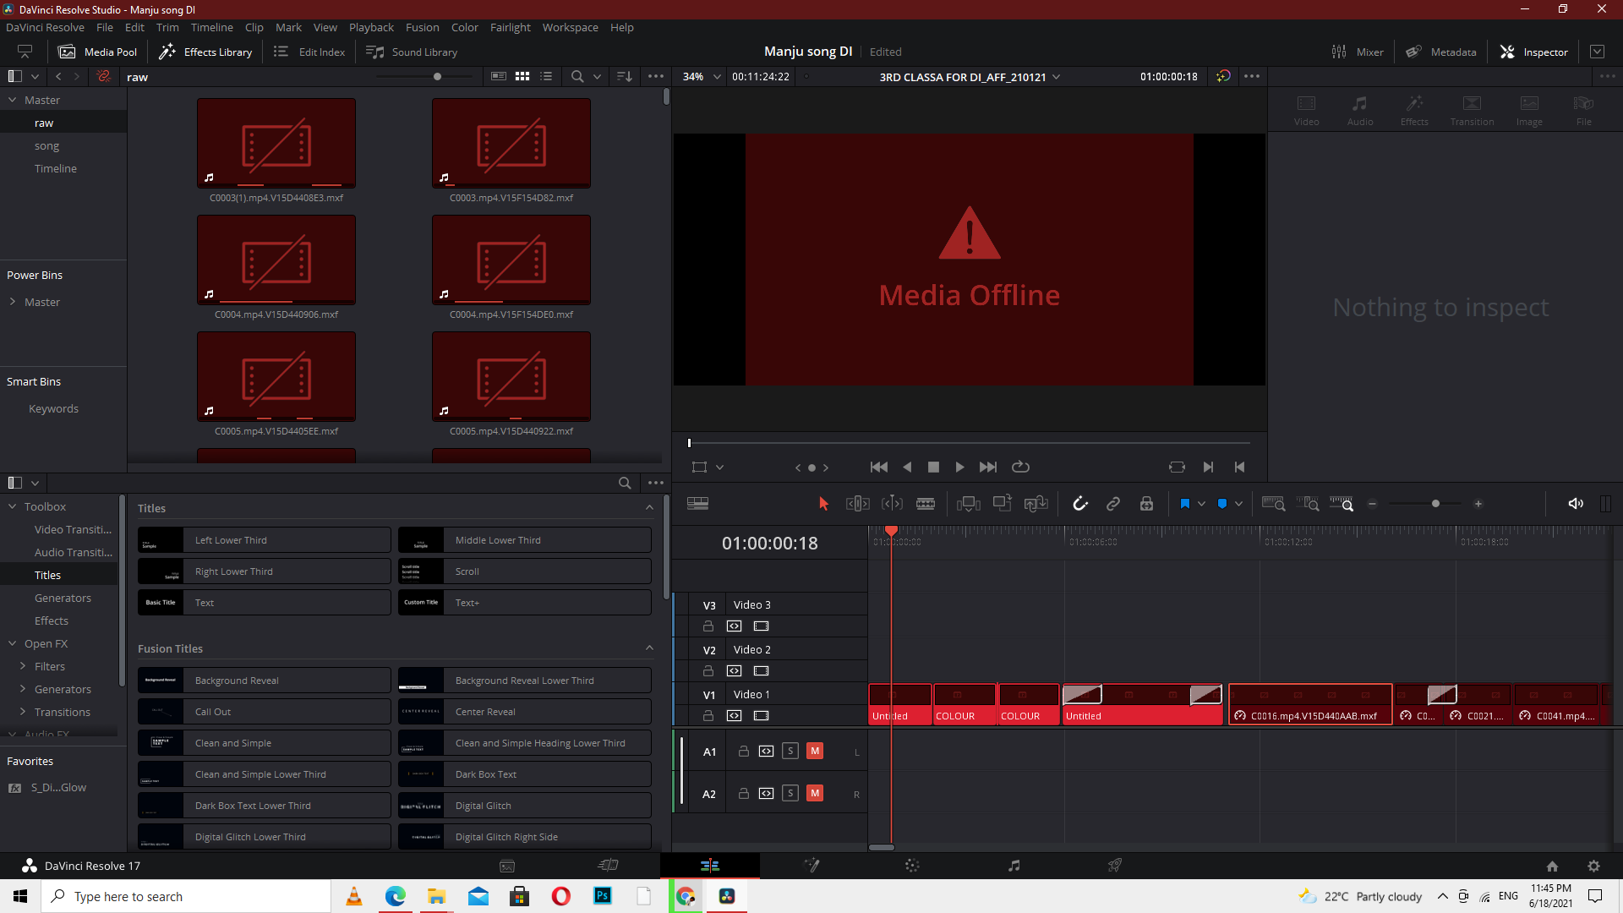The width and height of the screenshot is (1623, 913).
Task: Mute audio track A1
Action: point(815,751)
